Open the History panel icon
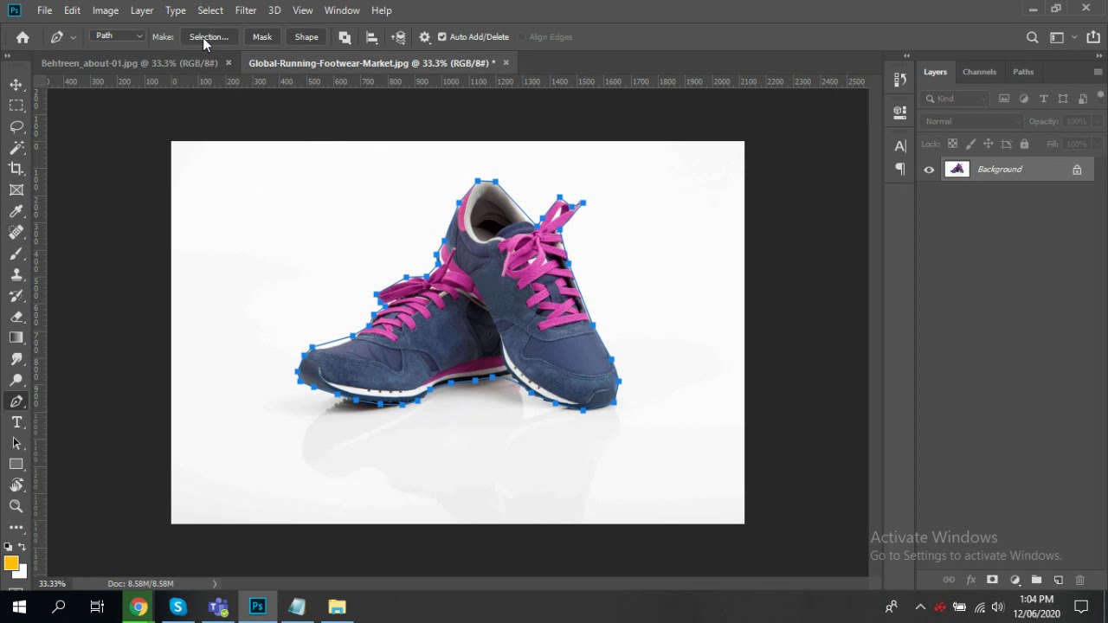Screen dimensions: 1108x623 [900, 80]
